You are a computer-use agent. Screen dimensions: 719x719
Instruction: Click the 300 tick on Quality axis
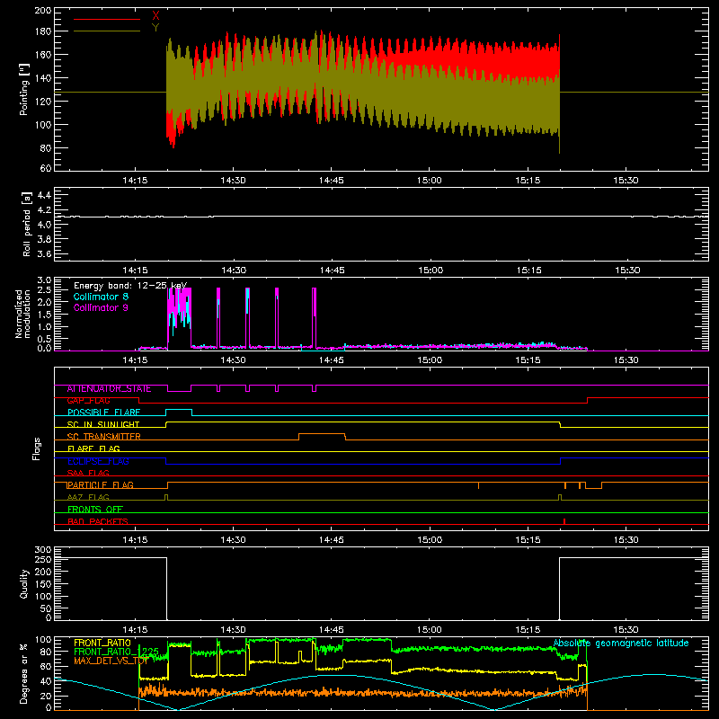coord(43,550)
